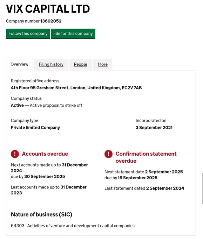Click the Confirmation statement overdue warning icon
Viewport: 203px width, 239px height.
click(x=108, y=154)
